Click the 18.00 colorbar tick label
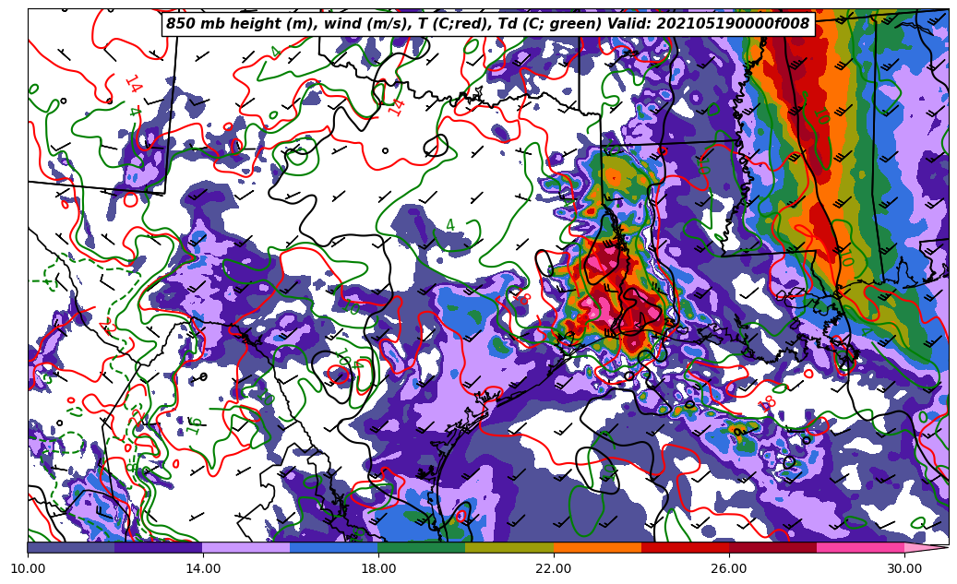This screenshot has width=957, height=584. point(378,568)
